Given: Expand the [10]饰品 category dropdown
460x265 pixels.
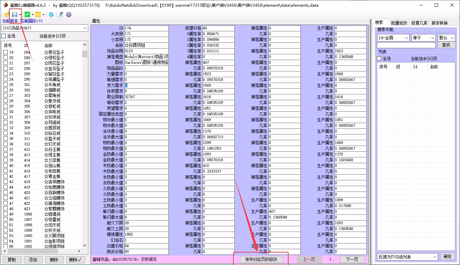Looking at the screenshot, I should (x=85, y=28).
